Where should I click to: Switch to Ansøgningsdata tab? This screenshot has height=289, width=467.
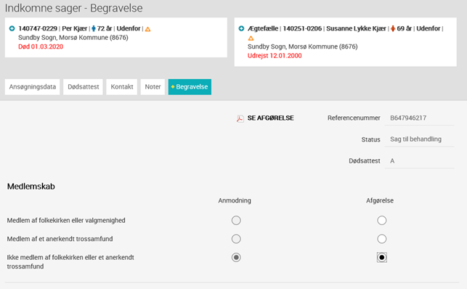(x=33, y=87)
